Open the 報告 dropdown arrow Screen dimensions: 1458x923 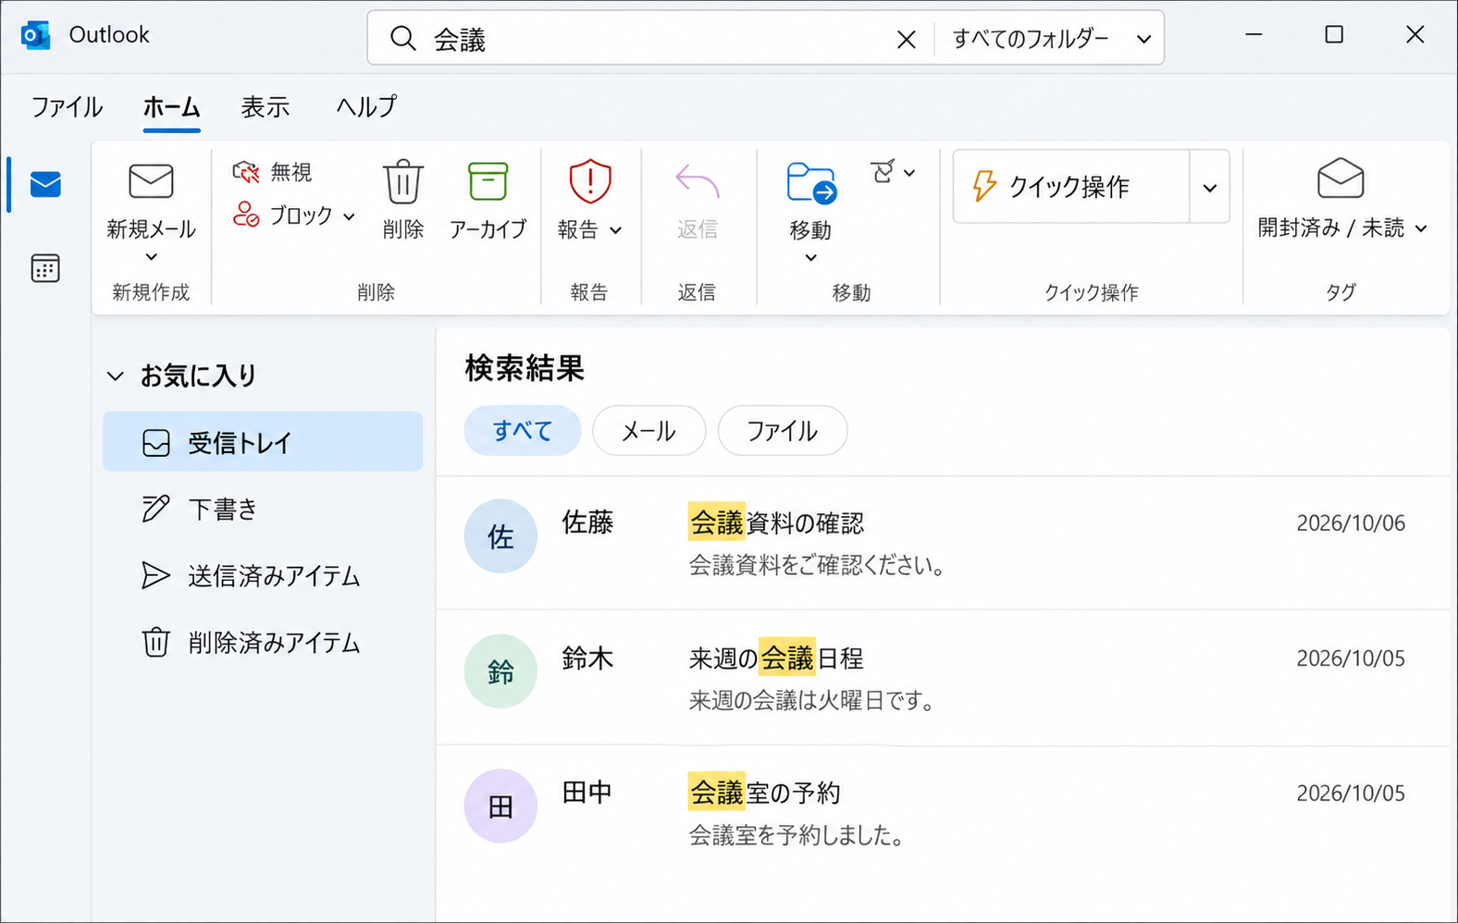coord(615,230)
